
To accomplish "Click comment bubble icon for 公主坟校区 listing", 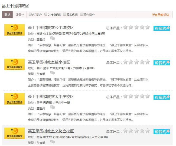I will click(52, 39).
